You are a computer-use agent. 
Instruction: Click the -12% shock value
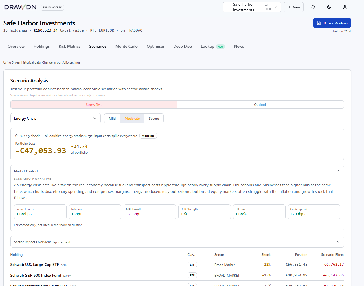click(266, 265)
